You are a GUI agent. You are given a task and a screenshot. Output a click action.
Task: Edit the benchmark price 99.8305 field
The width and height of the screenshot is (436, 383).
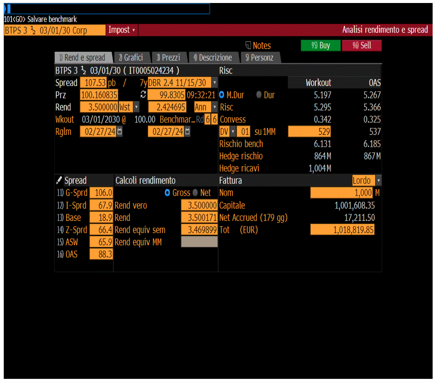[166, 95]
